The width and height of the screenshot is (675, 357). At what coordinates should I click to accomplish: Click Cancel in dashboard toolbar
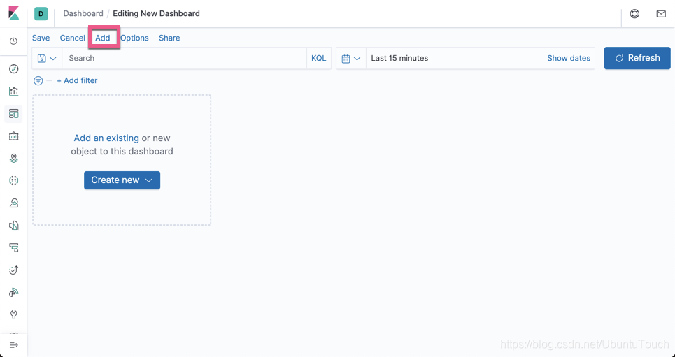[x=72, y=38]
